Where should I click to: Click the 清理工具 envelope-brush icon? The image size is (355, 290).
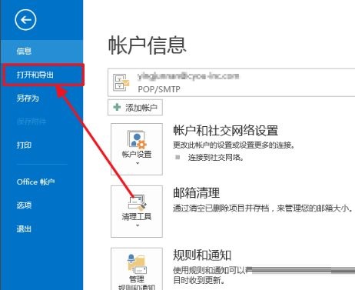[137, 202]
